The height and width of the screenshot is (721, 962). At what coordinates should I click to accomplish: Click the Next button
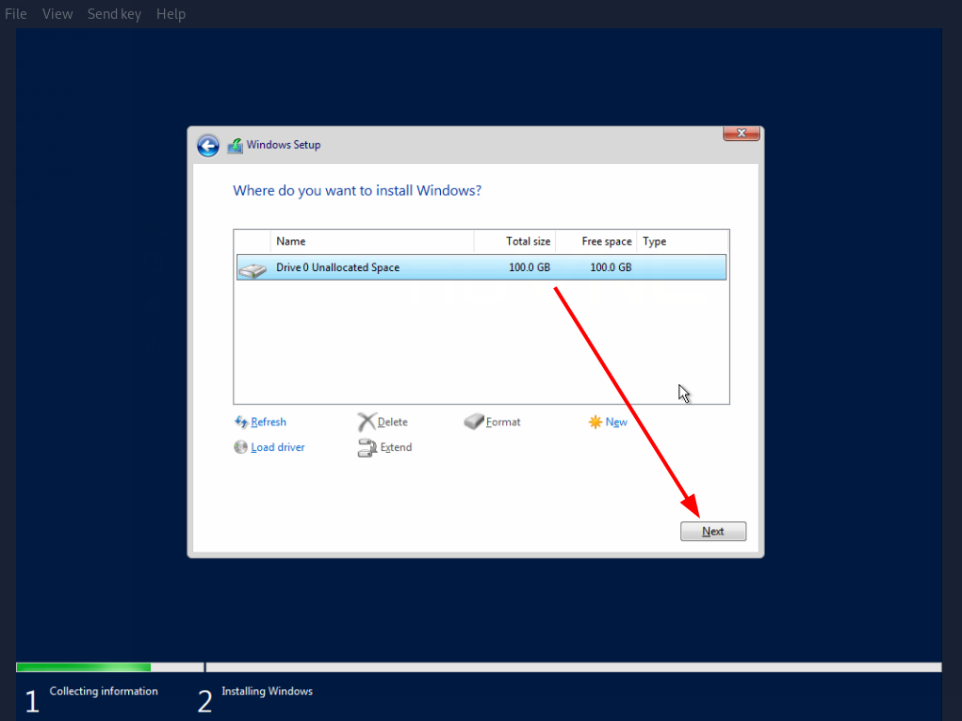pos(713,532)
